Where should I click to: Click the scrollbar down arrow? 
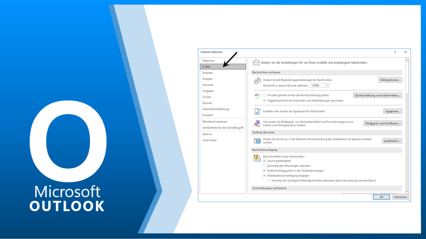(x=407, y=192)
